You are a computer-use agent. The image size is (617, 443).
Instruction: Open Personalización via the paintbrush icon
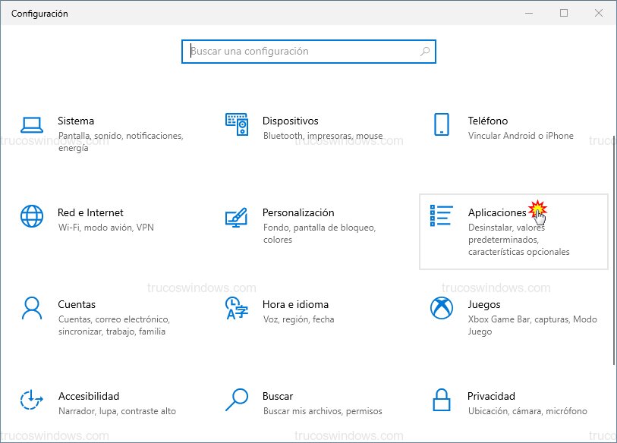(237, 217)
